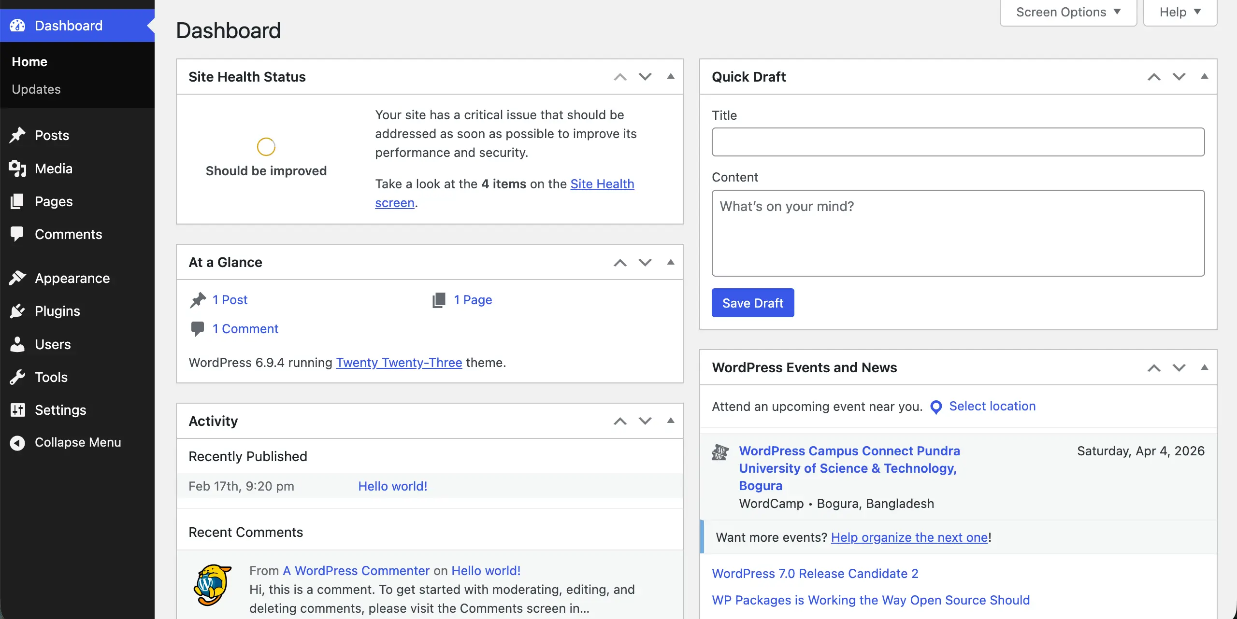Click the Media icon in sidebar
The width and height of the screenshot is (1237, 619).
[x=17, y=169]
